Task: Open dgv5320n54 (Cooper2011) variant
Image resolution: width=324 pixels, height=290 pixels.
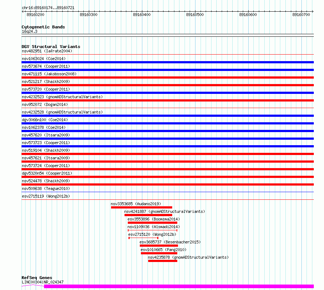Action: pyautogui.click(x=47, y=173)
